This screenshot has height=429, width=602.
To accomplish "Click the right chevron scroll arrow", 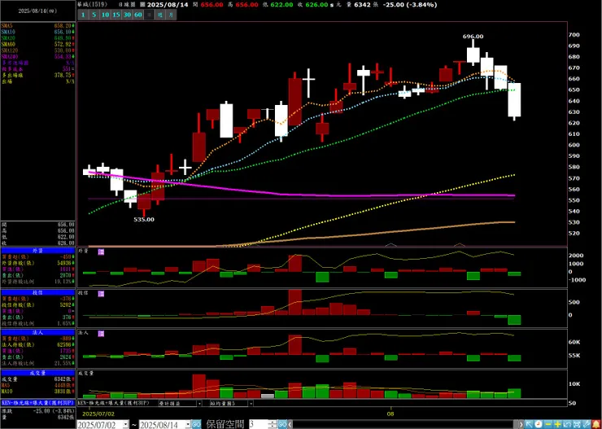I will pyautogui.click(x=521, y=424).
